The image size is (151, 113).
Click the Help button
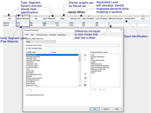[117, 109]
